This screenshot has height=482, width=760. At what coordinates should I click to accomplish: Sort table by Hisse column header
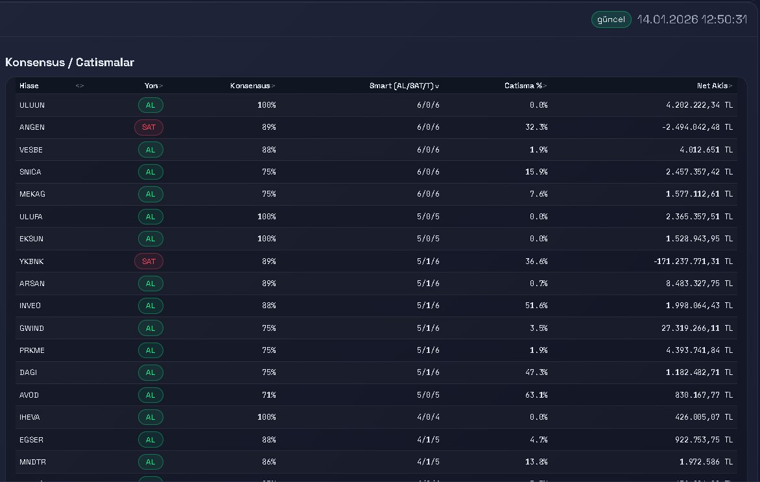[x=29, y=86]
